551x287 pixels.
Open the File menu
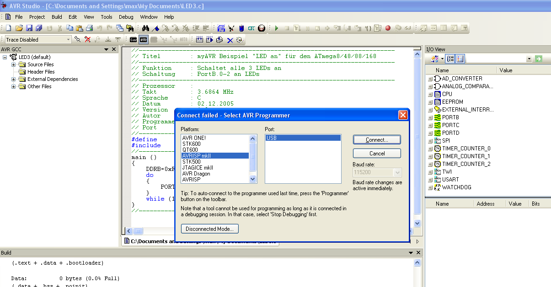point(19,17)
